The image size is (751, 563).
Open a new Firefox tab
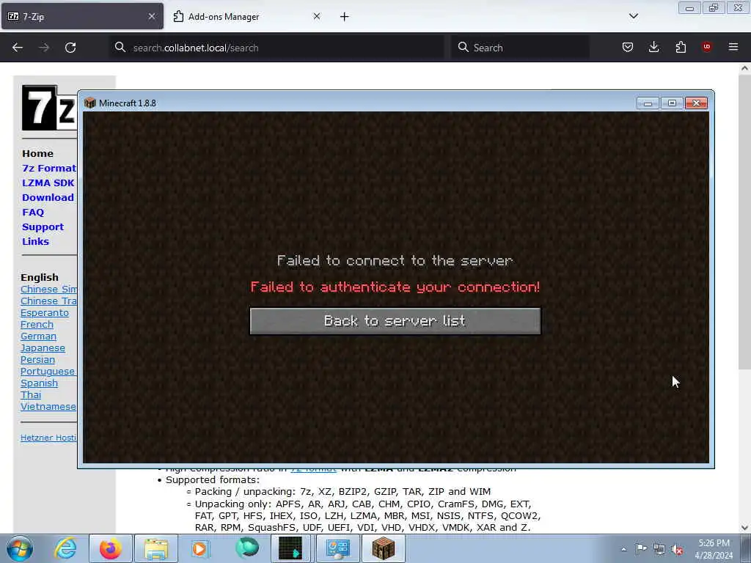345,17
